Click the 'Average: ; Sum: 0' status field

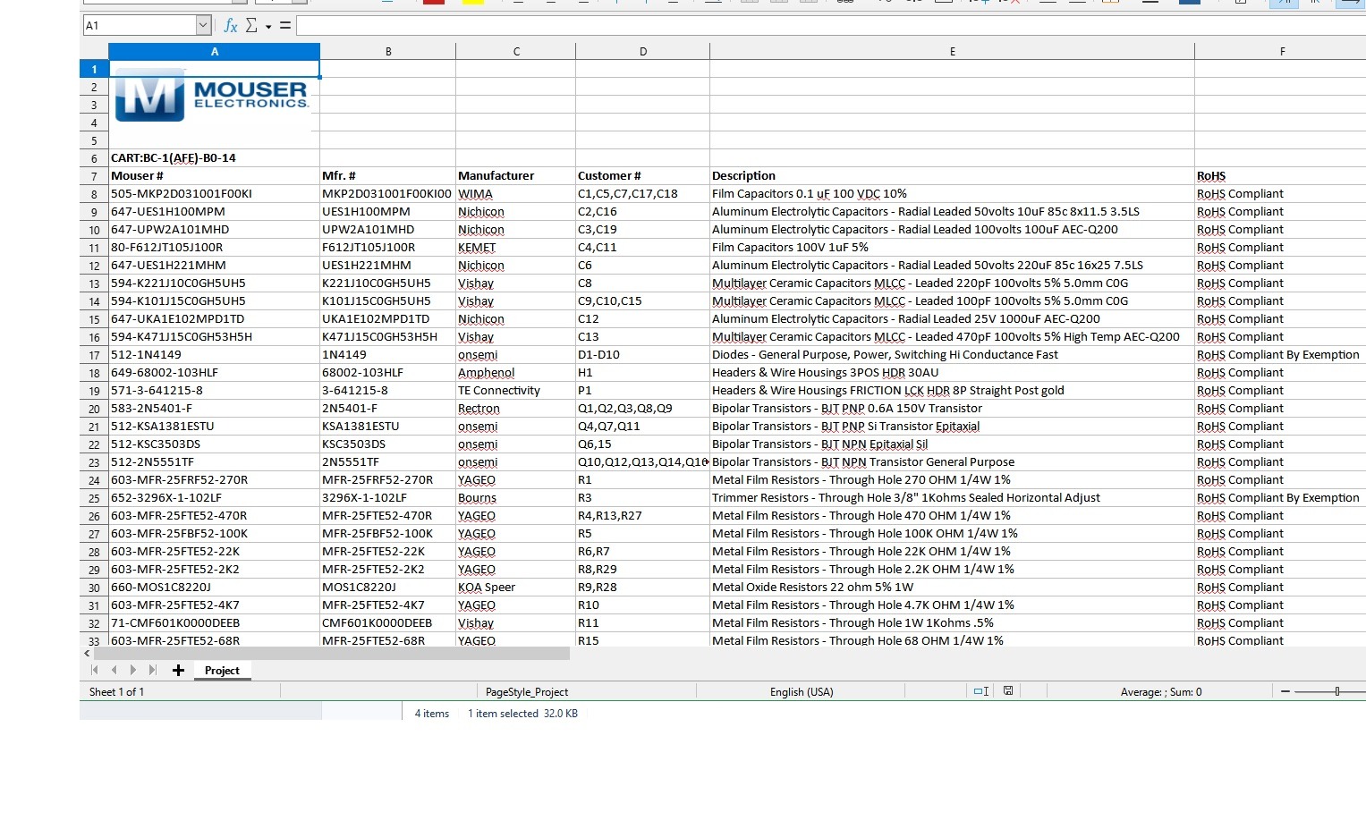click(1160, 691)
